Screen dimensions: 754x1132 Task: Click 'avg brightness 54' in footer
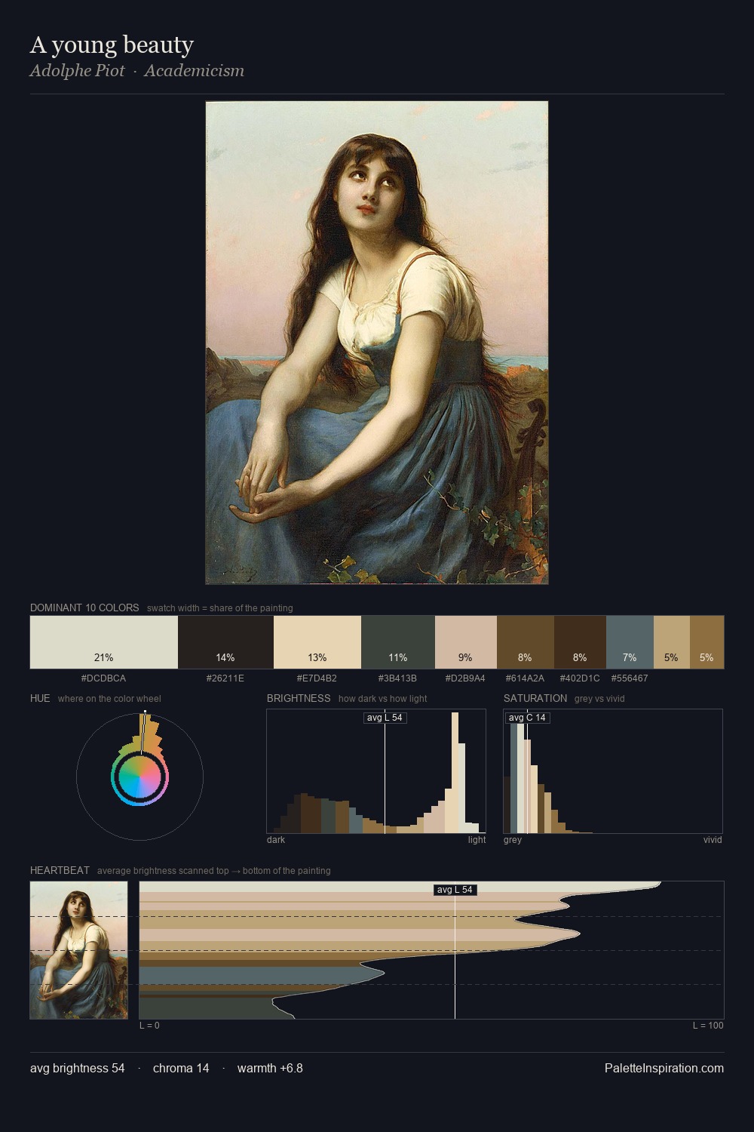[x=78, y=1068]
